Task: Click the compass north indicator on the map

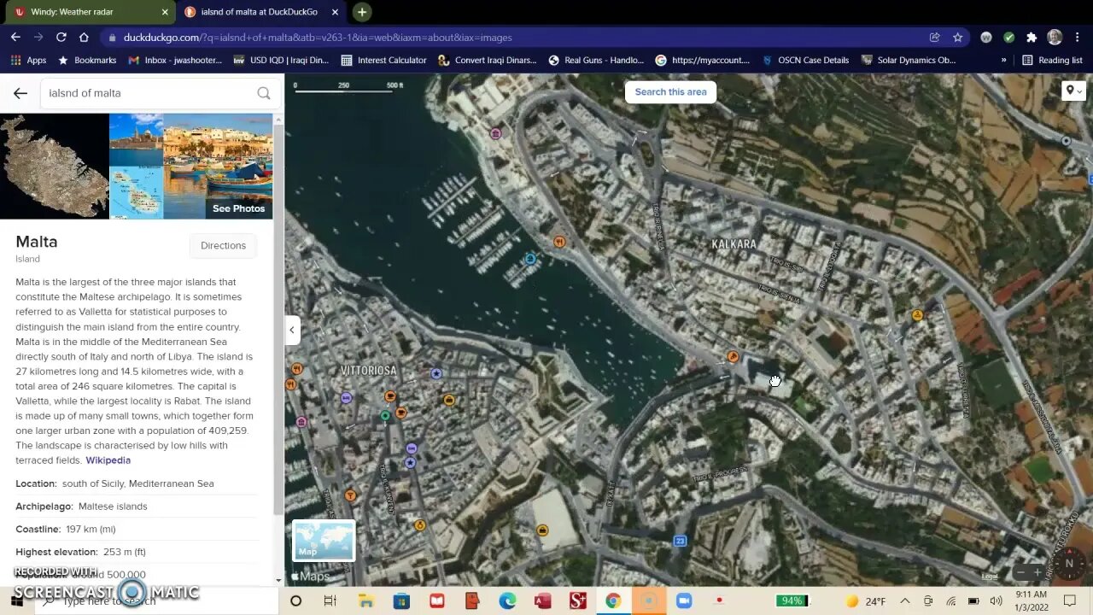Action: (1069, 564)
